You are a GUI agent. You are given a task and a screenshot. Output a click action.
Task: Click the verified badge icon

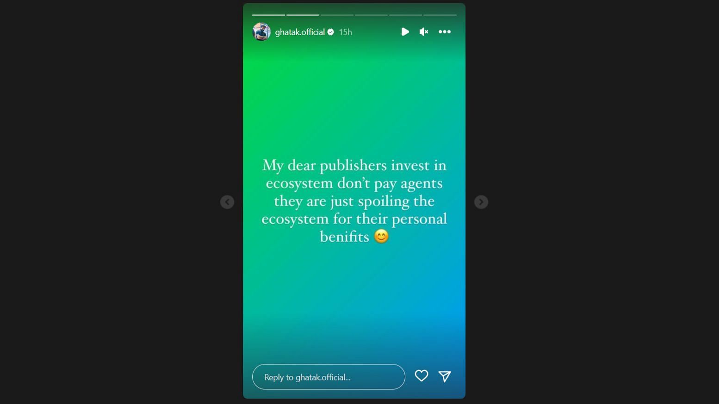coord(331,32)
